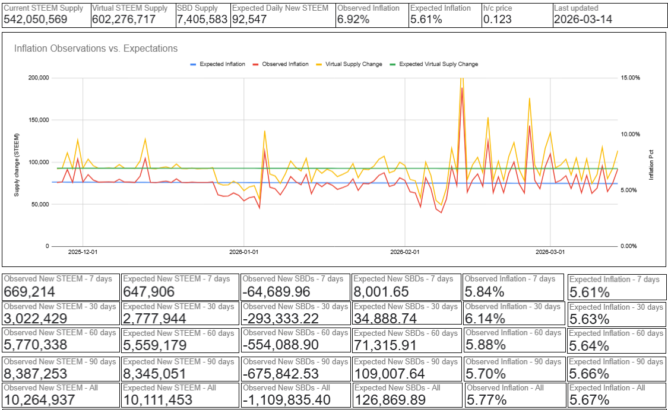The image size is (668, 410).
Task: Select Expected New SBDs 30 days value 34,888.74
Action: pos(385,319)
